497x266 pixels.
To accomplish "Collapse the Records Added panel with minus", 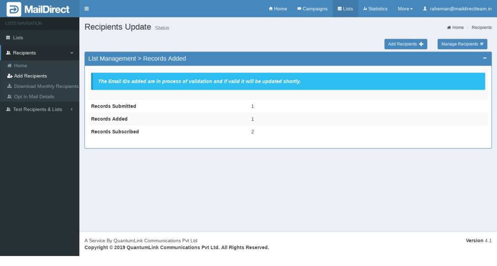I will (x=485, y=58).
